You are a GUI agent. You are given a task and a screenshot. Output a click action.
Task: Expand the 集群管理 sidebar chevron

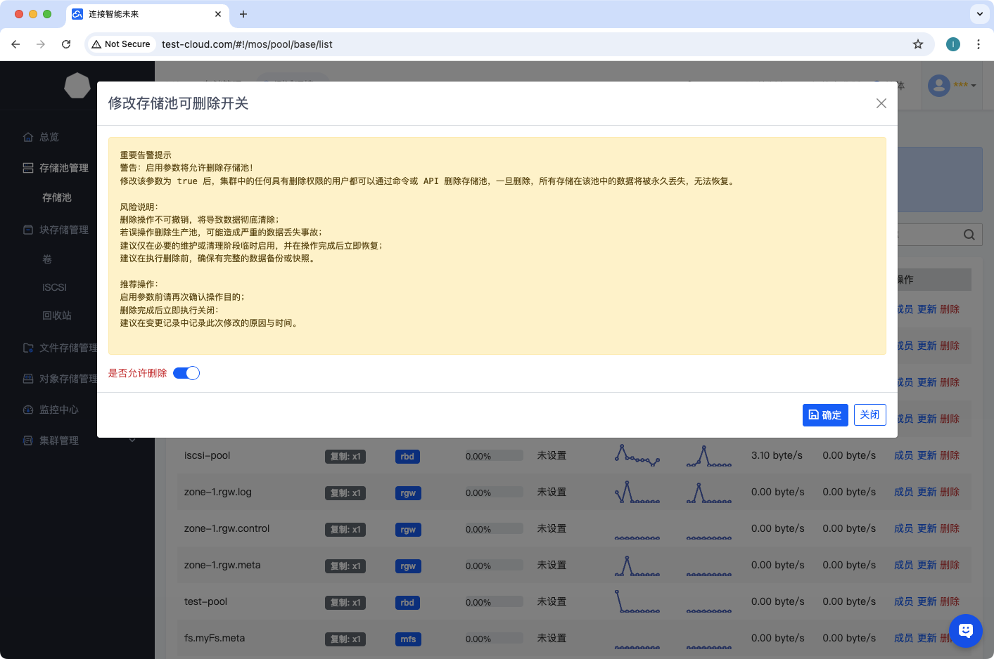pos(132,441)
